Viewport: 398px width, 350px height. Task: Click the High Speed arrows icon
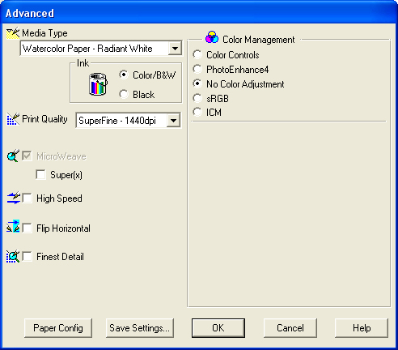click(14, 198)
